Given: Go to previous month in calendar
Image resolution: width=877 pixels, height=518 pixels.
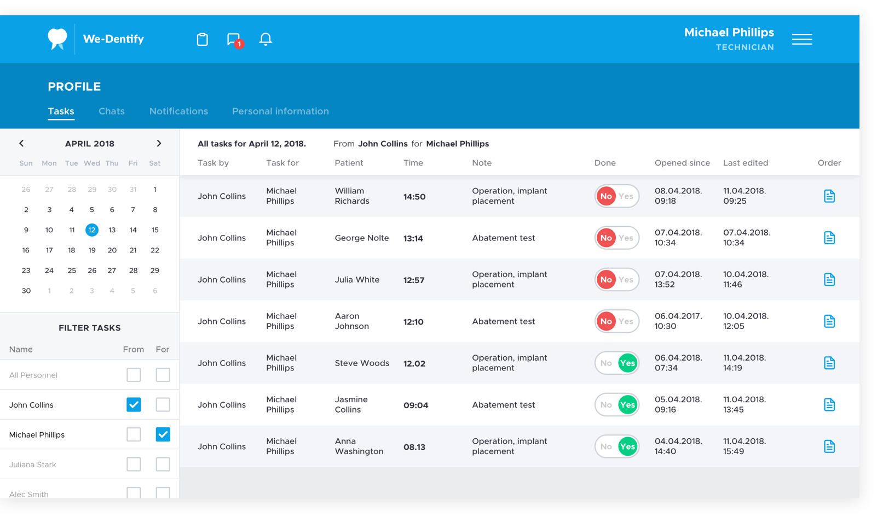Looking at the screenshot, I should [x=21, y=144].
